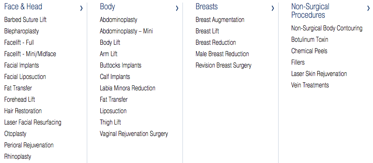Choose Thigh Lift procedure
The width and height of the screenshot is (373, 163).
(111, 122)
